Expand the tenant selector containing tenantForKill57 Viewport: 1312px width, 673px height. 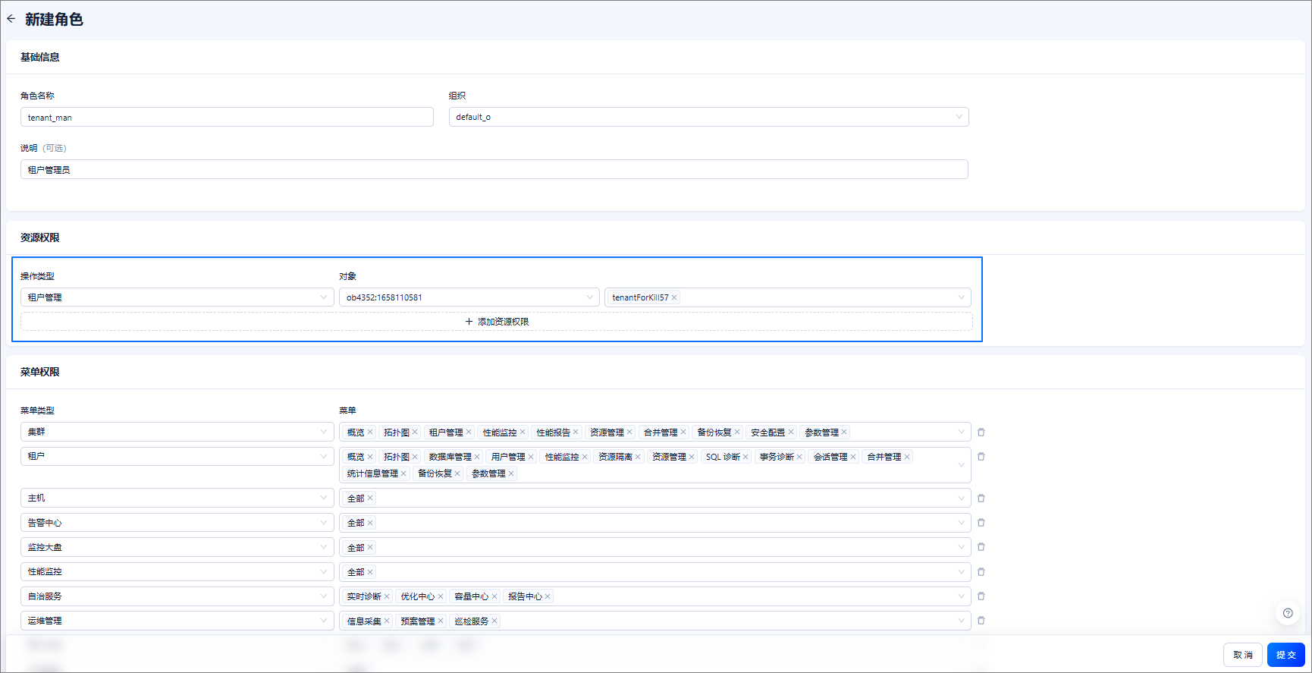click(x=788, y=297)
